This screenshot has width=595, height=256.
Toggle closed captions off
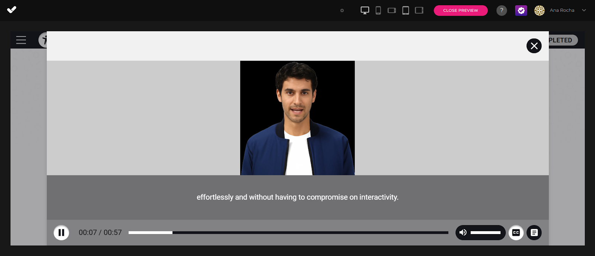pyautogui.click(x=516, y=233)
